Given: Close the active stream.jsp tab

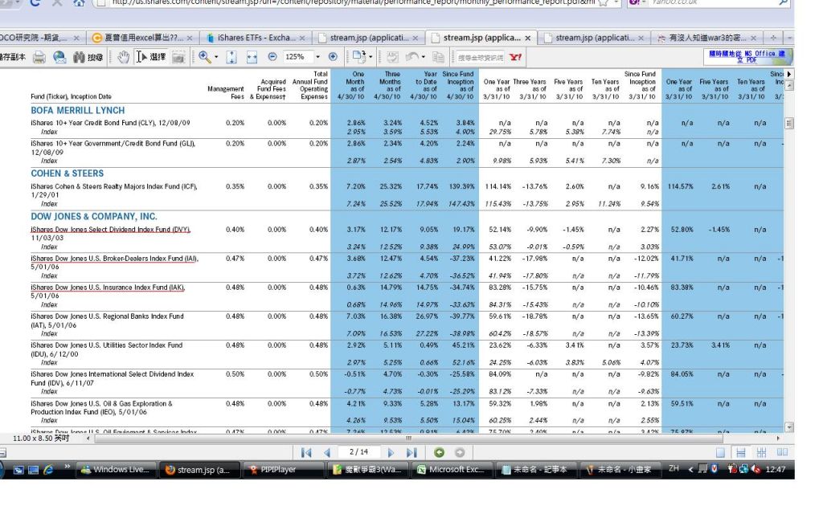Looking at the screenshot, I should pyautogui.click(x=527, y=38).
